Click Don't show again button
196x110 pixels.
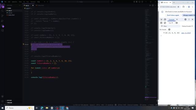[x=173, y=15]
